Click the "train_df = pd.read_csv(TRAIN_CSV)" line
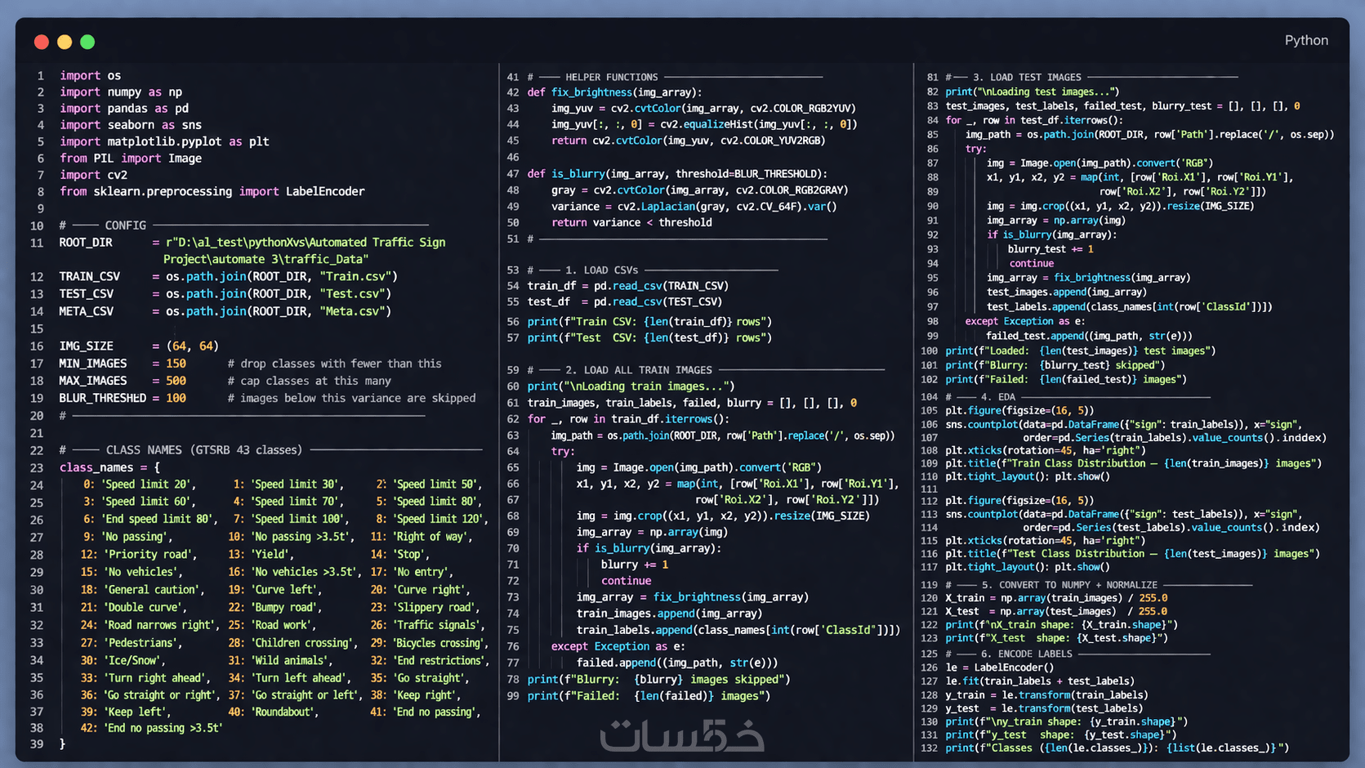 coord(627,286)
